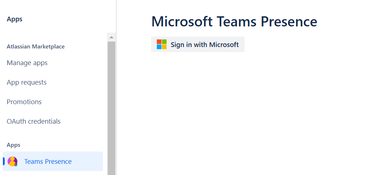This screenshot has height=175, width=374.
Task: Click the sidebar scrollbar thumb
Action: point(111,108)
